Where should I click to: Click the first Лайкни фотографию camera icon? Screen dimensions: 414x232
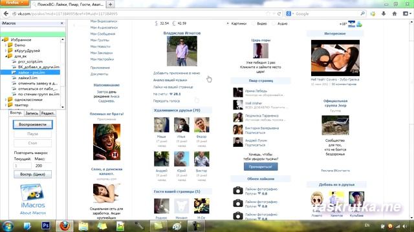pyautogui.click(x=238, y=191)
